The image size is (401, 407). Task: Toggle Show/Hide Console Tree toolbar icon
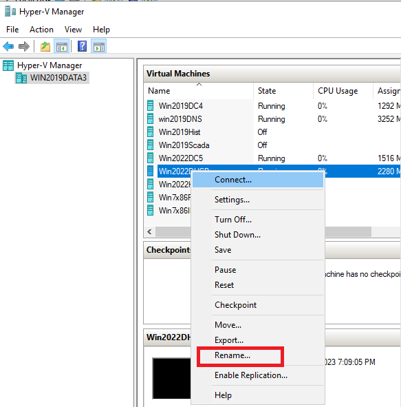[62, 47]
